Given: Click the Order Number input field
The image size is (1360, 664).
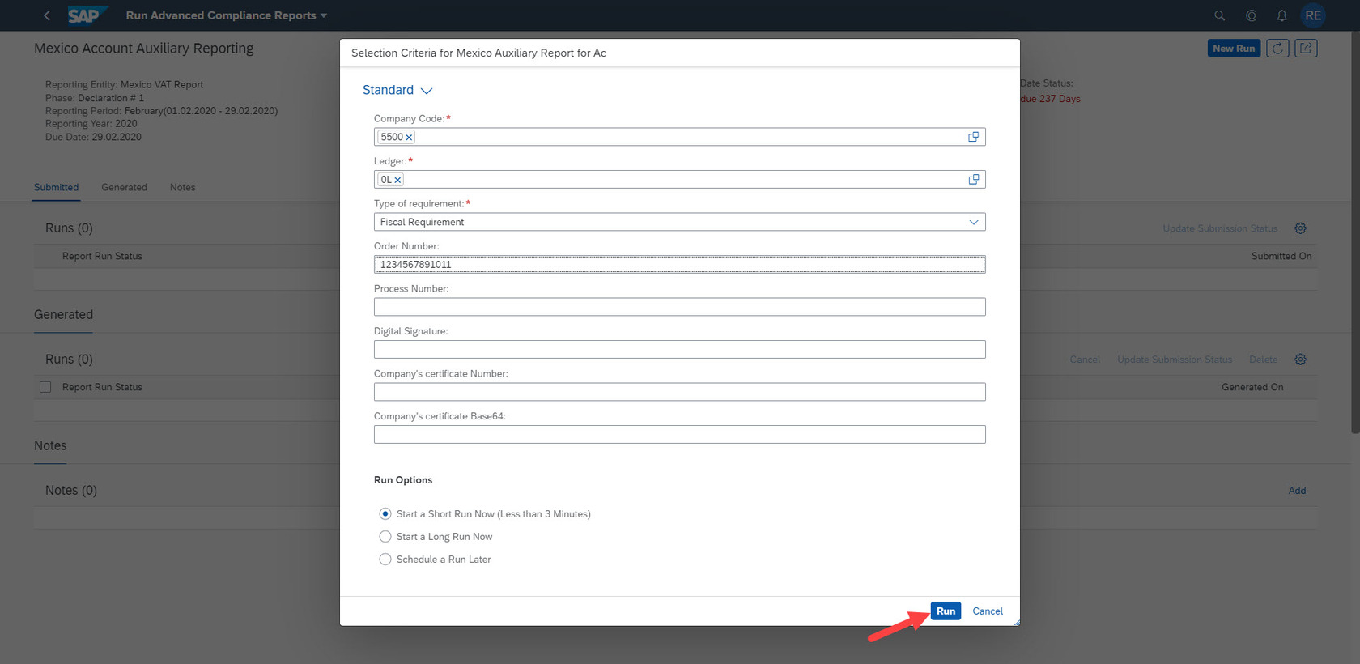Looking at the screenshot, I should (x=680, y=265).
